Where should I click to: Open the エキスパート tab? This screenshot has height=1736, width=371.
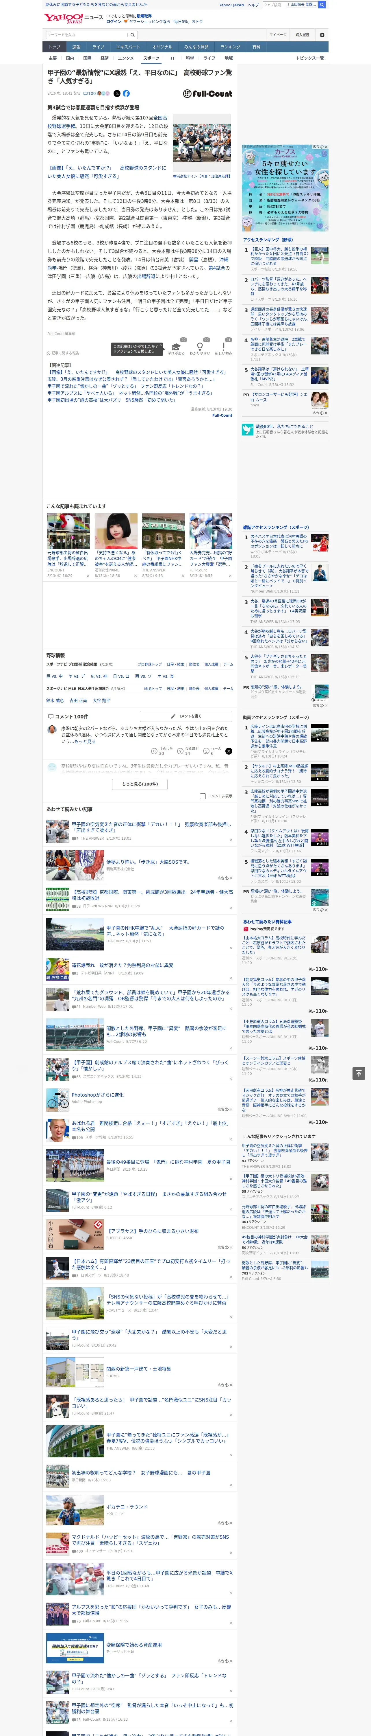[128, 47]
